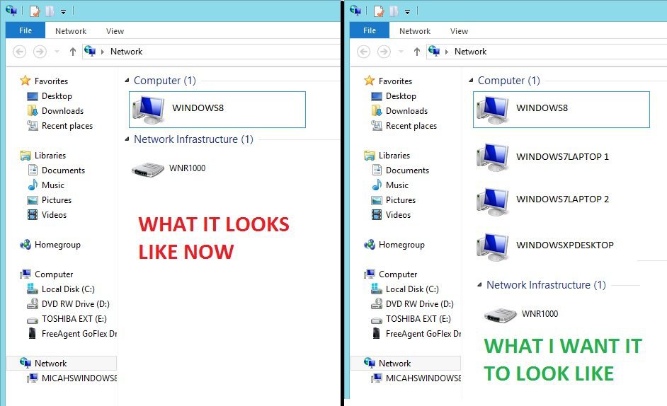Select Favorites in right window sidebar

[388, 81]
